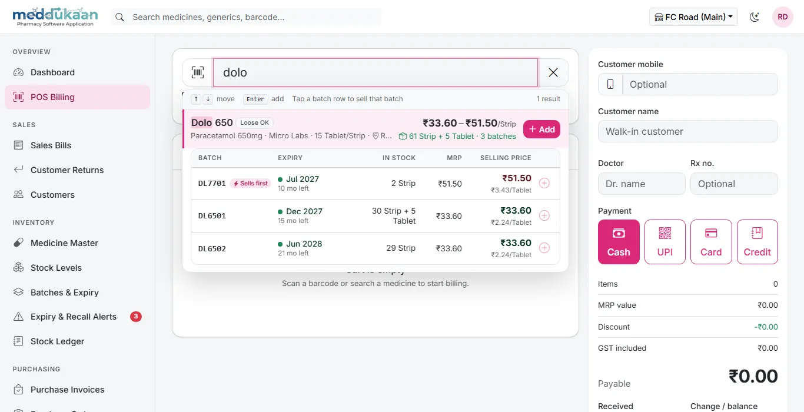The image size is (804, 412).
Task: Click the Customer Returns arrow icon
Action: click(19, 170)
